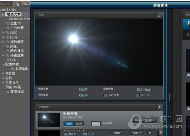Remove the stack element with the X button
190x136 pixels.
(150, 133)
